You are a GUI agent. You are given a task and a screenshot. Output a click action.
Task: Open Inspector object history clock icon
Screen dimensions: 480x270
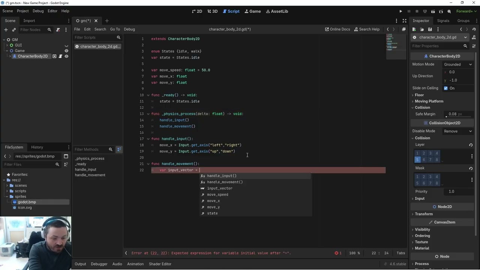point(474,29)
